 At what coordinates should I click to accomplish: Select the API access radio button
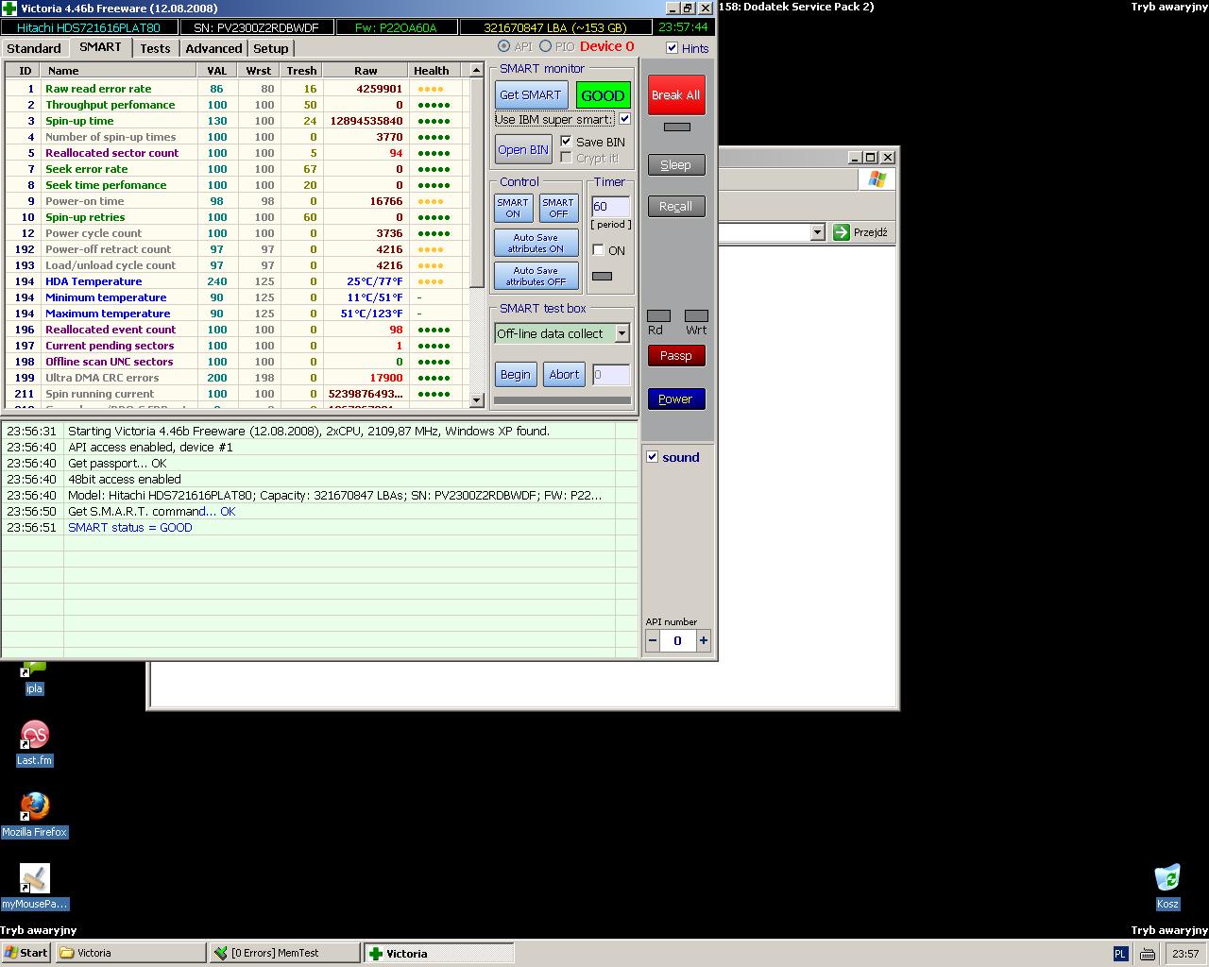503,46
